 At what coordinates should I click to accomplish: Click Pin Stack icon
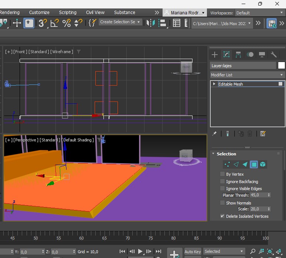point(214,134)
